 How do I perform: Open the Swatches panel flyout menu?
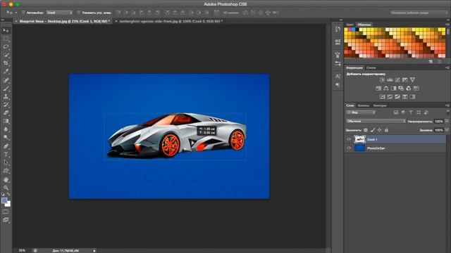(x=447, y=25)
